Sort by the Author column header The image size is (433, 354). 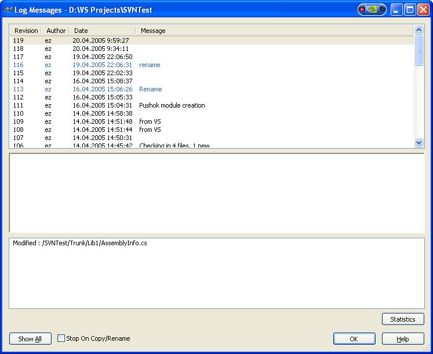[56, 31]
